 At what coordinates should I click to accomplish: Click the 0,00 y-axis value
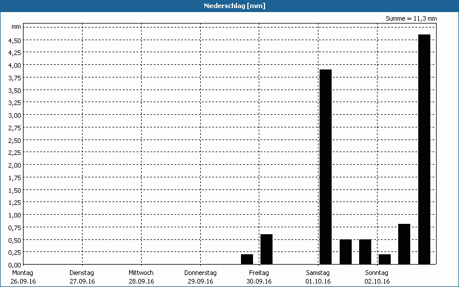15,265
